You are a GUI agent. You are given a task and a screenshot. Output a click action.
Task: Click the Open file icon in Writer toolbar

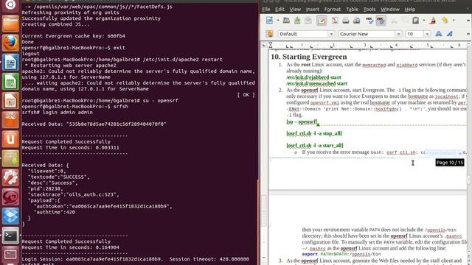(x=286, y=21)
